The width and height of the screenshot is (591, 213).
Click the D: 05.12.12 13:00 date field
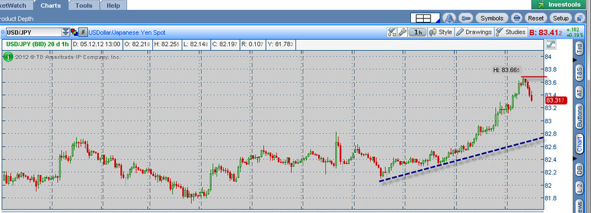pos(96,44)
